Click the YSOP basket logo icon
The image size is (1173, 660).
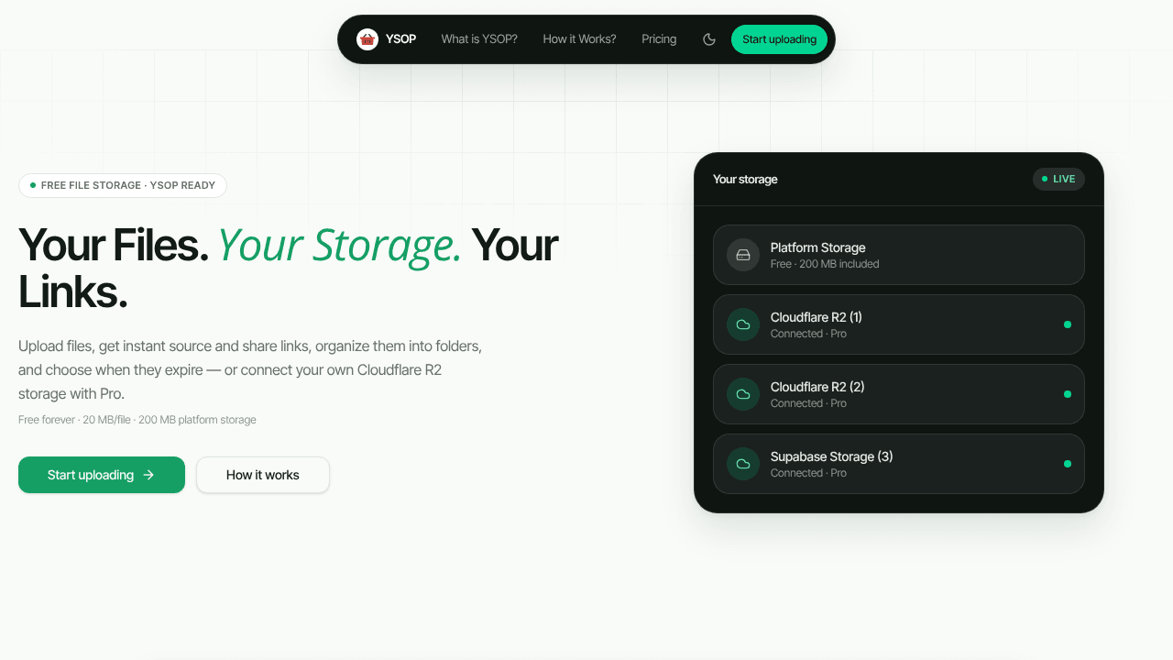(x=367, y=39)
